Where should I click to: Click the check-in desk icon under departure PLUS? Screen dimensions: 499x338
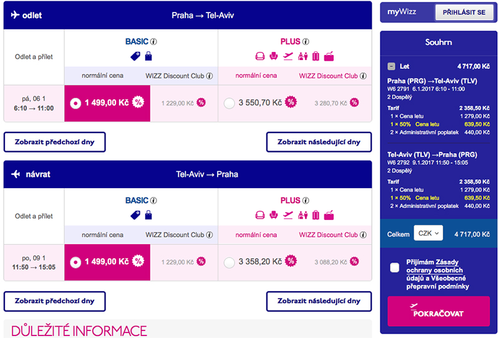(302, 56)
